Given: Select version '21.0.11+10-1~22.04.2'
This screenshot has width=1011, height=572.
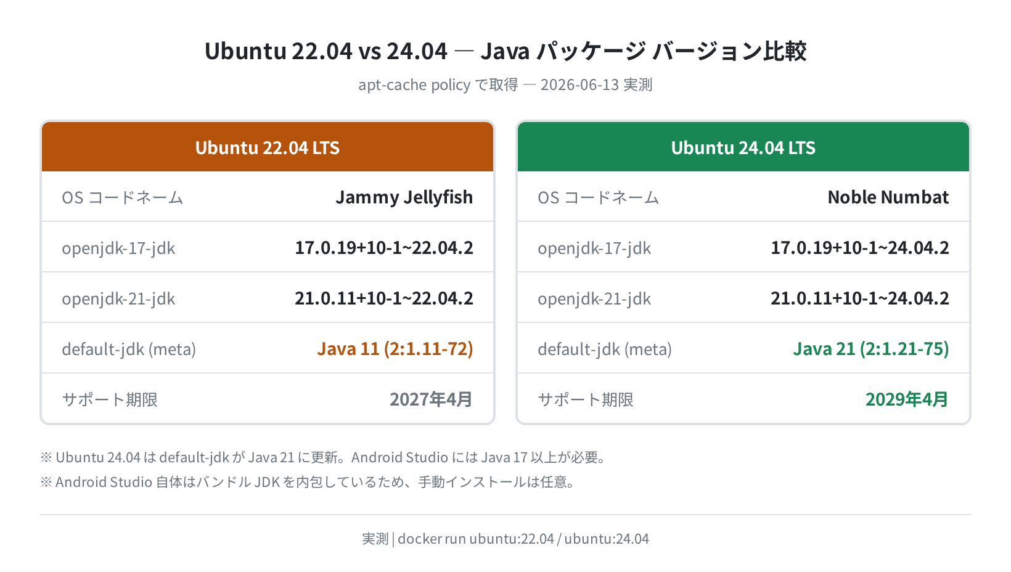Looking at the screenshot, I should 384,298.
